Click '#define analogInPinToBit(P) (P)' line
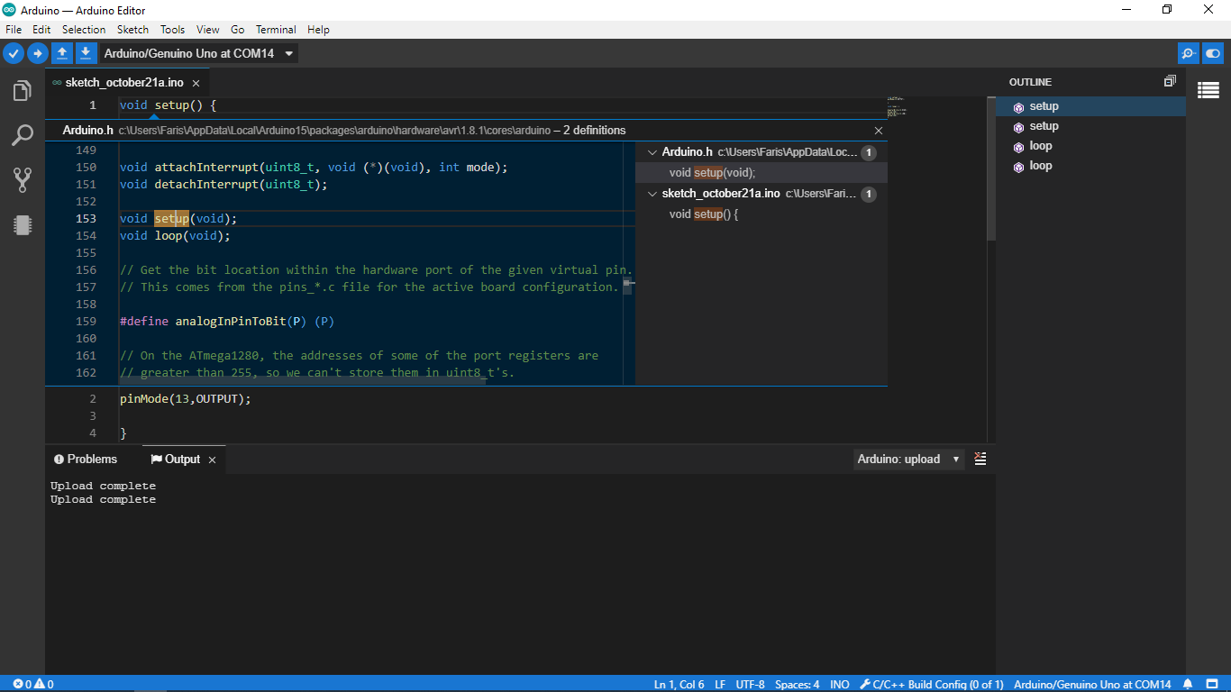The image size is (1231, 692). coord(227,322)
